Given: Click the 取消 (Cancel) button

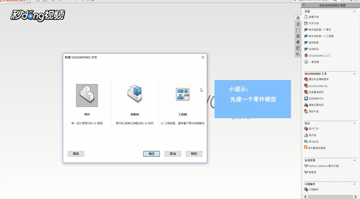Looking at the screenshot, I should [x=172, y=154].
